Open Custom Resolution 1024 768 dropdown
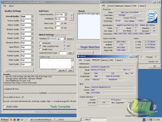This screenshot has width=162, height=122. [65, 15]
